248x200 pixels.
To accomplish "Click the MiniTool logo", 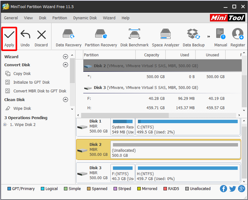I will point(227,18).
